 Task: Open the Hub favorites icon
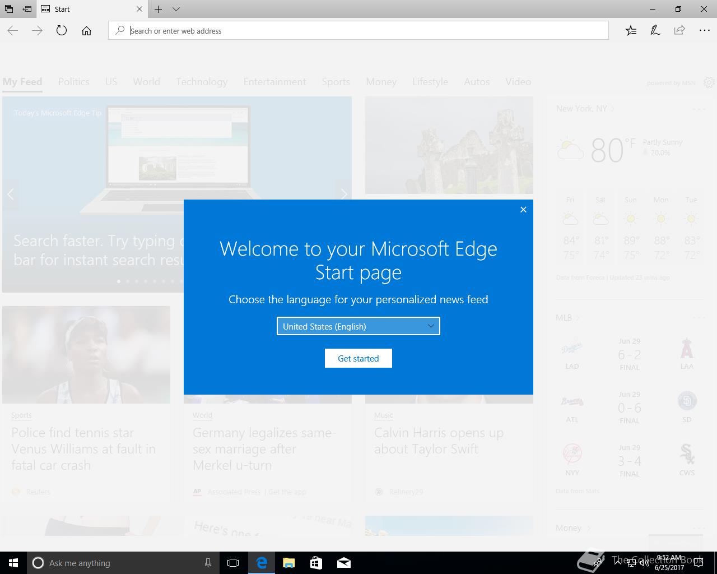coord(631,31)
